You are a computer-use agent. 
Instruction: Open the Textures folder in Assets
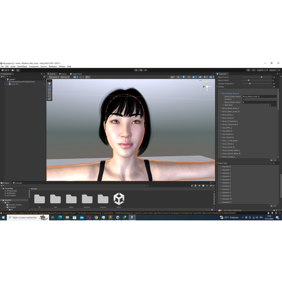click(103, 201)
